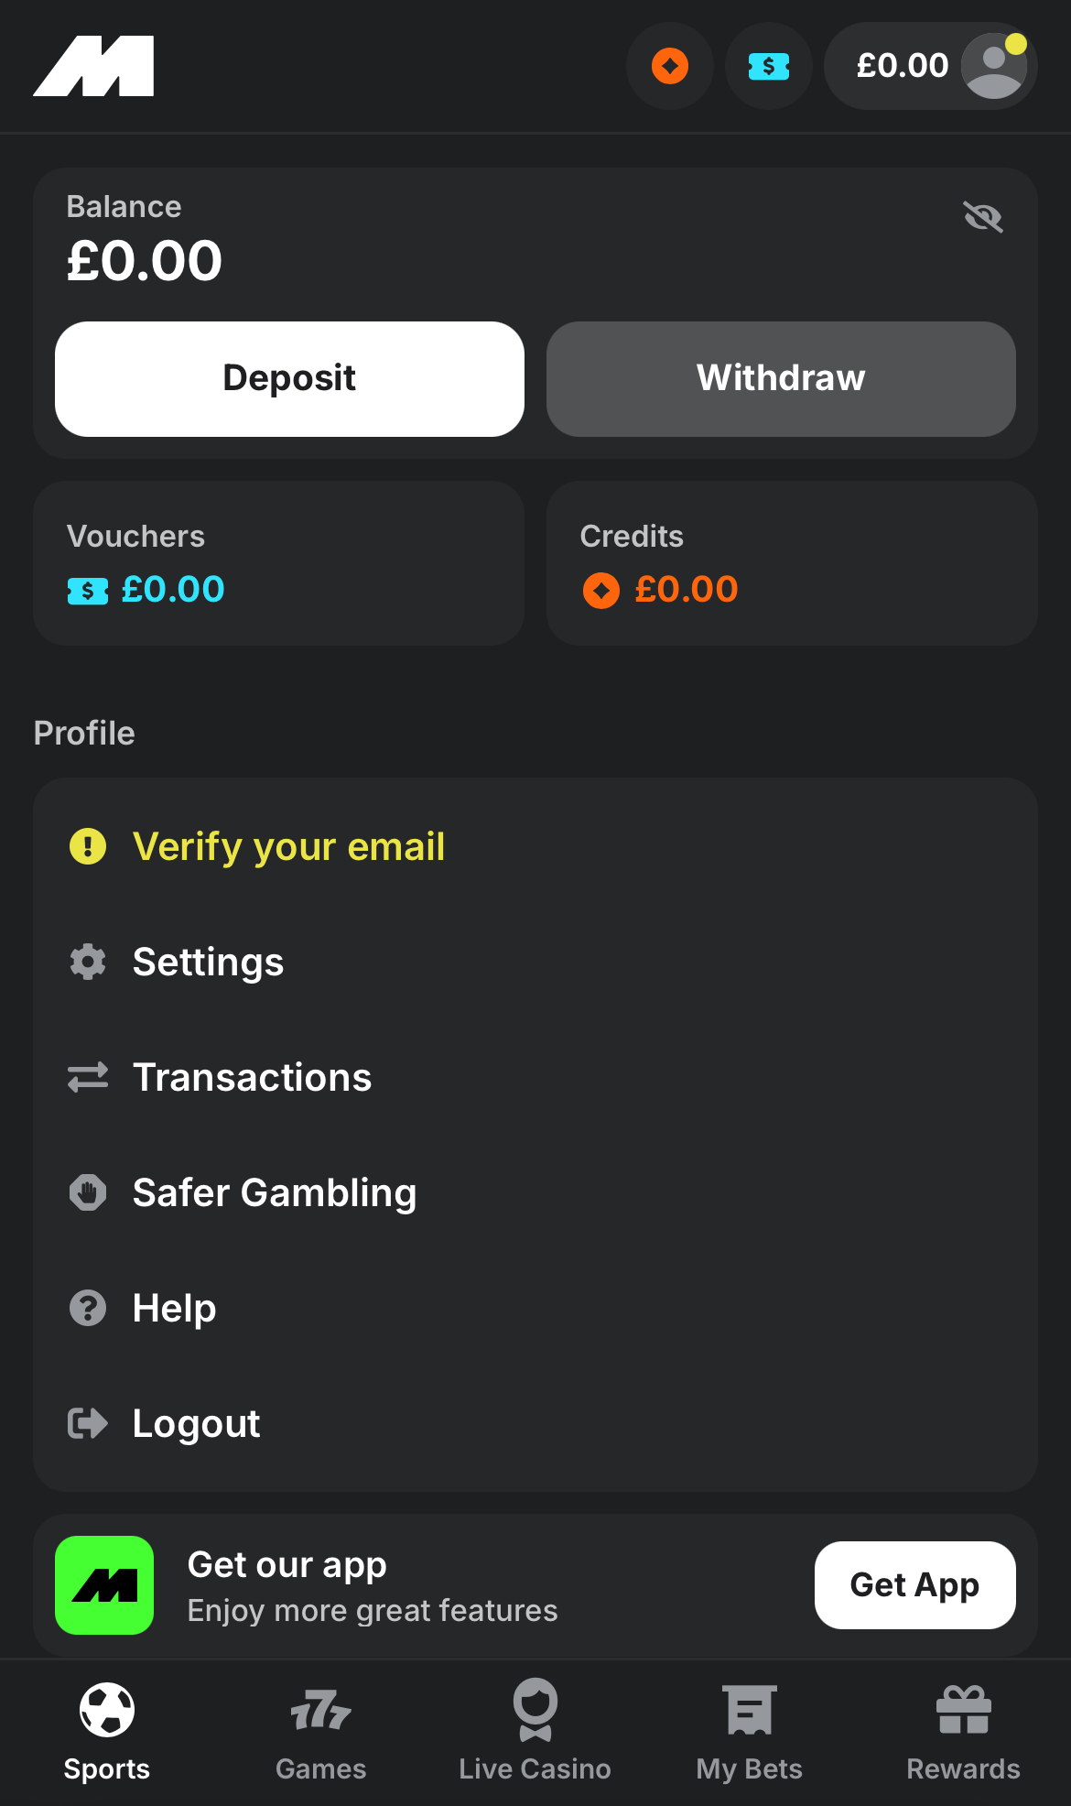Open Transactions history
Image resolution: width=1071 pixels, height=1806 pixels.
click(x=252, y=1077)
